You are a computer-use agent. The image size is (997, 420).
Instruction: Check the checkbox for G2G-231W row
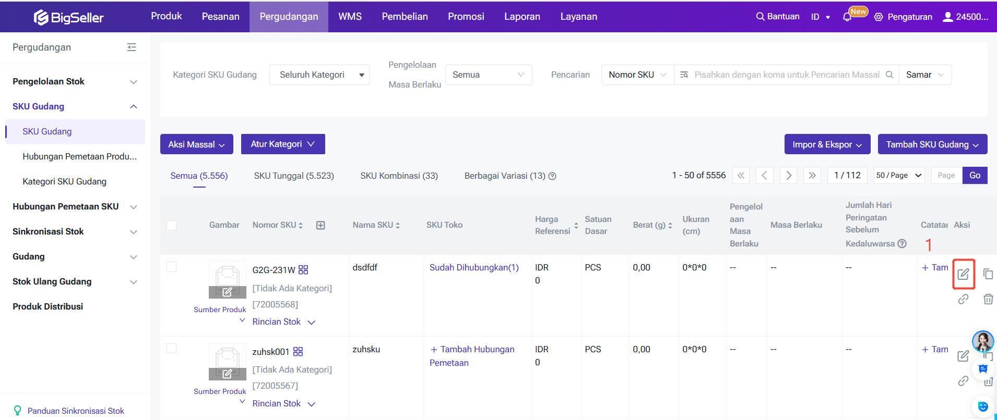tap(171, 267)
